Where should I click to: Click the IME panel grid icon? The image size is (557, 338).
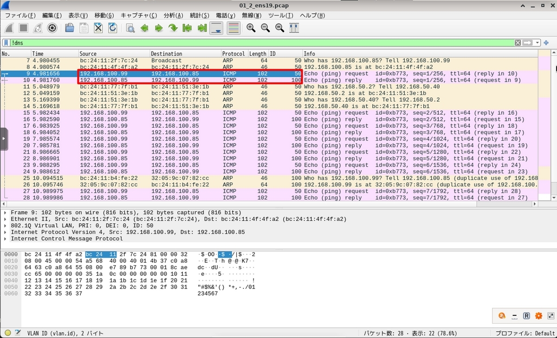point(550,316)
